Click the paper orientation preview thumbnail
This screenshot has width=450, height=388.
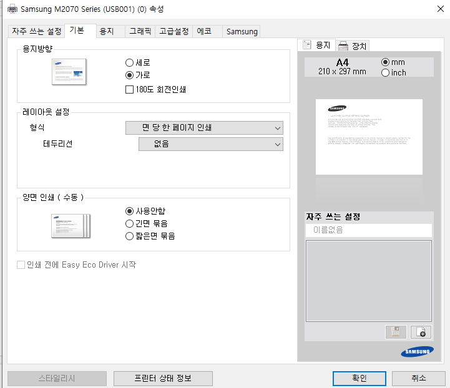[x=69, y=72]
